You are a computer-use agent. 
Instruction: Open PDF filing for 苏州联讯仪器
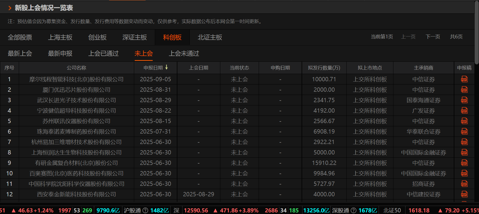(464, 121)
